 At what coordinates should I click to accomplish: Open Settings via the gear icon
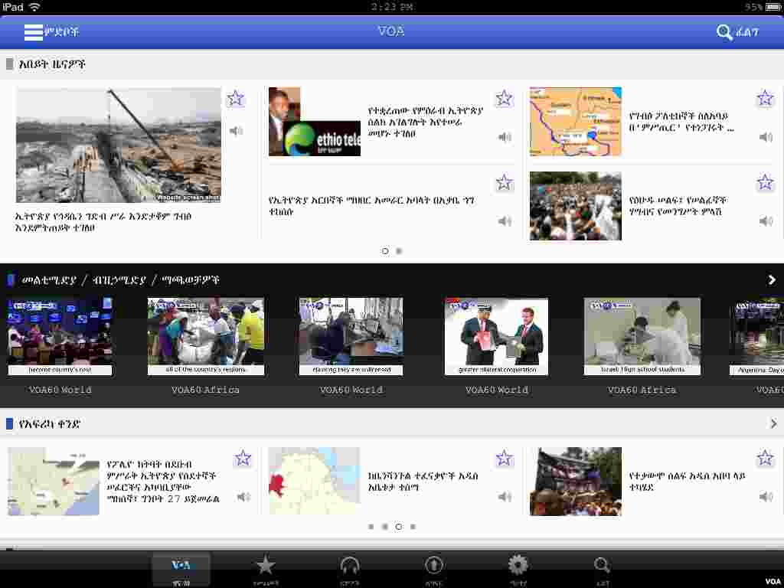pyautogui.click(x=518, y=565)
